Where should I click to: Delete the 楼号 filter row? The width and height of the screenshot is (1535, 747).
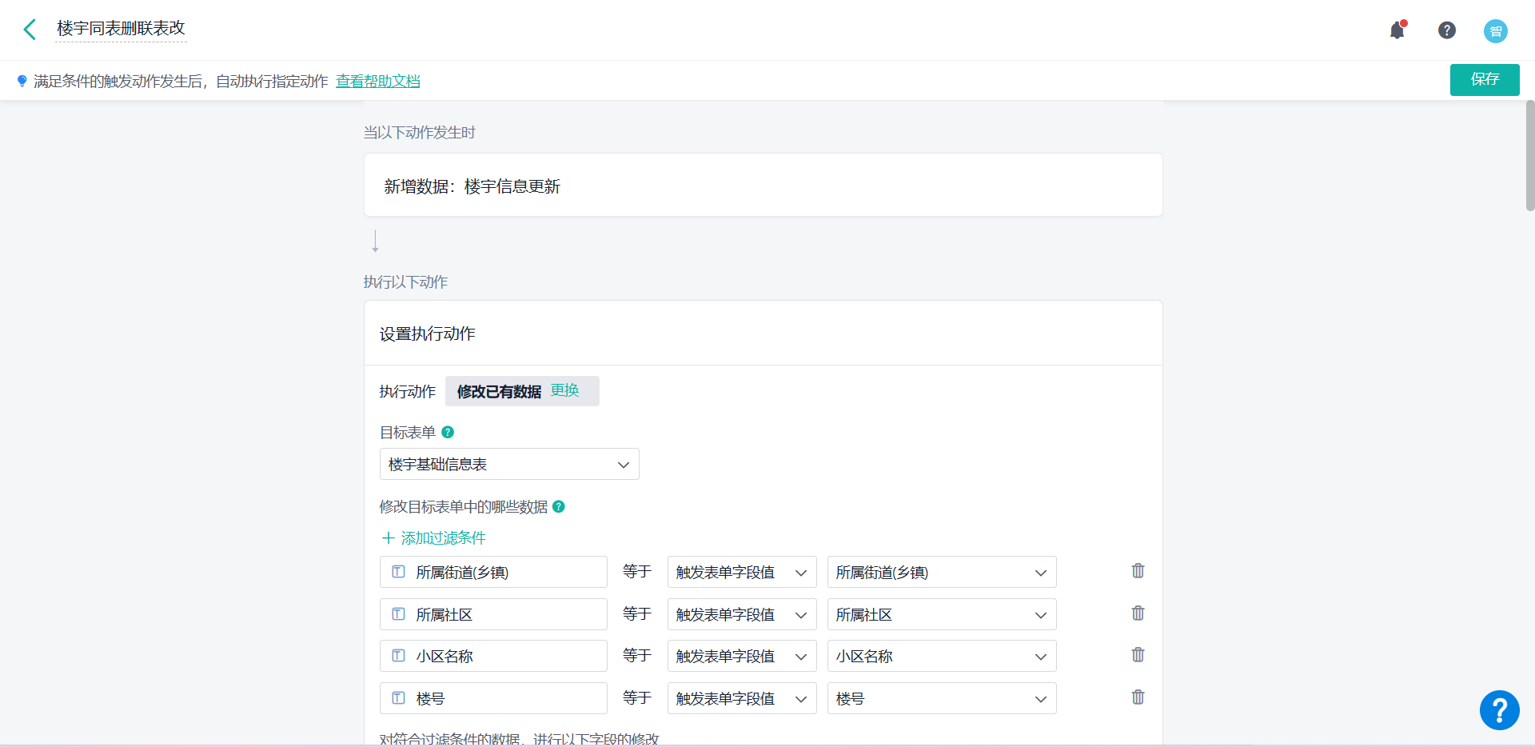pos(1138,697)
